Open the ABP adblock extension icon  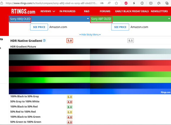pos(126,3)
